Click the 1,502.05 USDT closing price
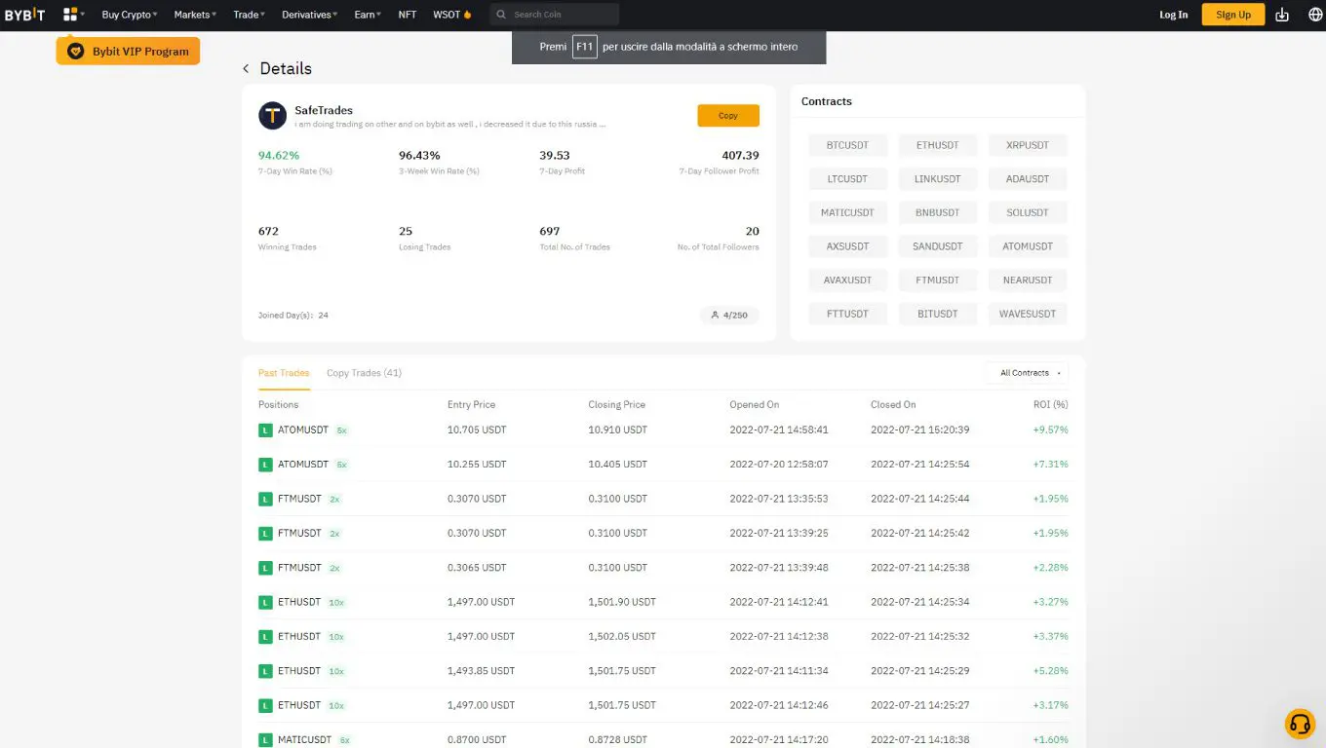The height and width of the screenshot is (748, 1326). [x=622, y=636]
